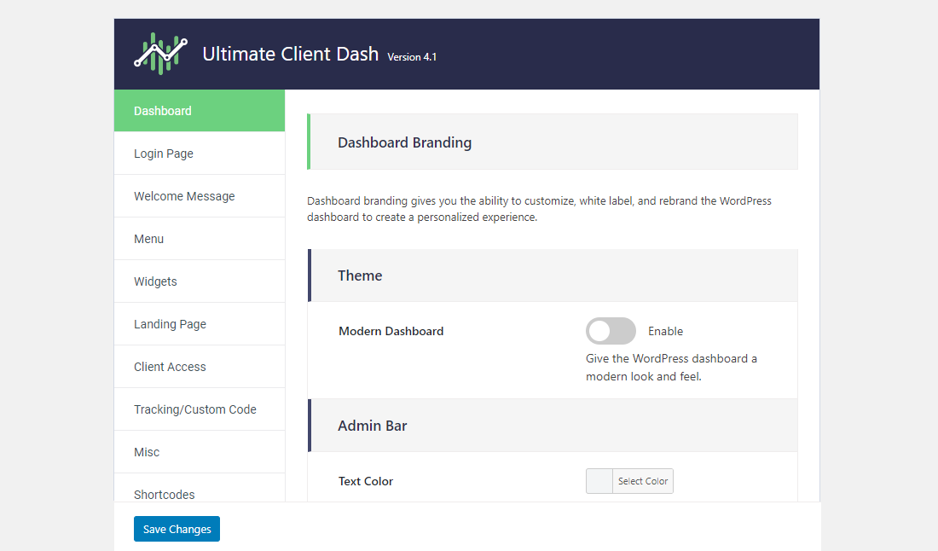Click the Ultimate Client Dash title text
Screen dimensions: 938x551
pyautogui.click(x=290, y=54)
